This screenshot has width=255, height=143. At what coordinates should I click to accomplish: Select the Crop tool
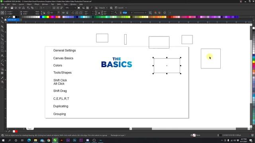point(2,27)
